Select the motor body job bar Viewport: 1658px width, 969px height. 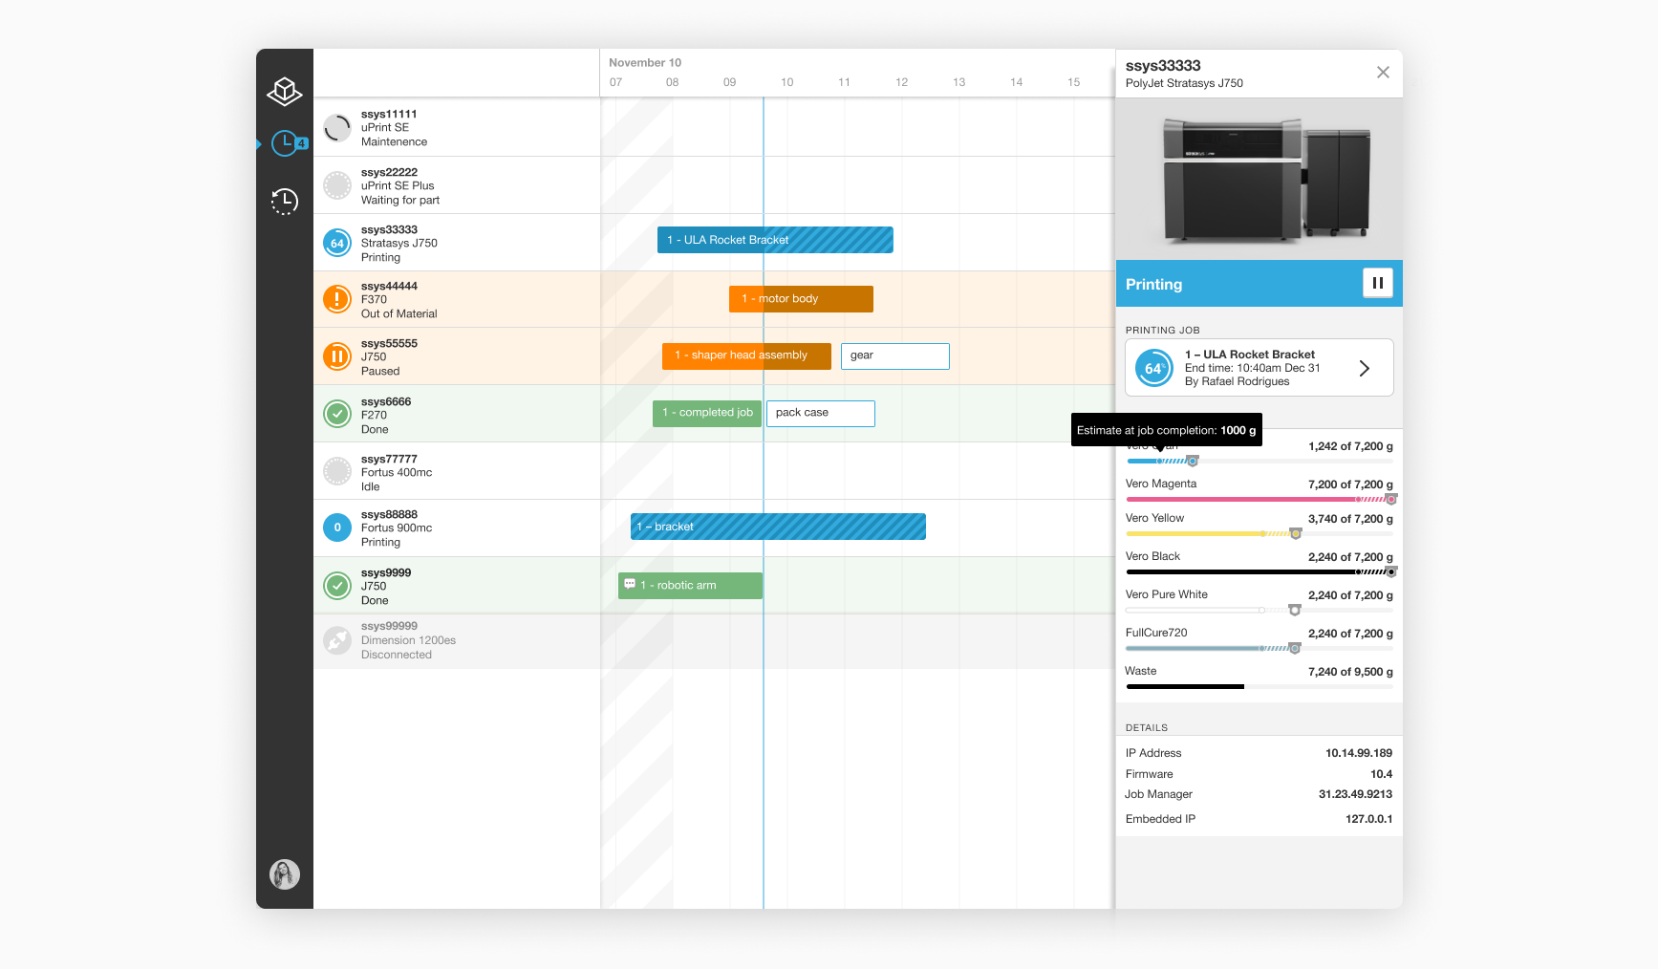click(x=801, y=299)
